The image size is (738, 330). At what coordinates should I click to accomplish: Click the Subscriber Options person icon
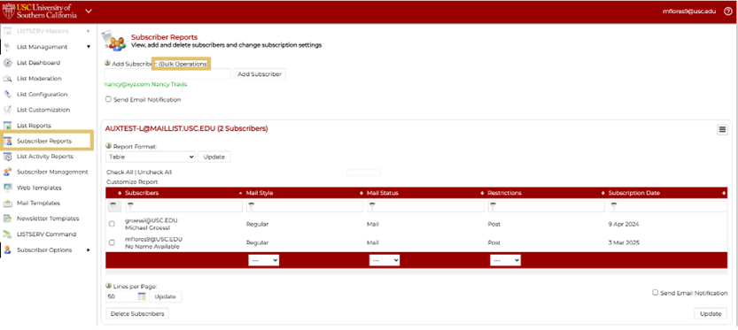(7, 250)
